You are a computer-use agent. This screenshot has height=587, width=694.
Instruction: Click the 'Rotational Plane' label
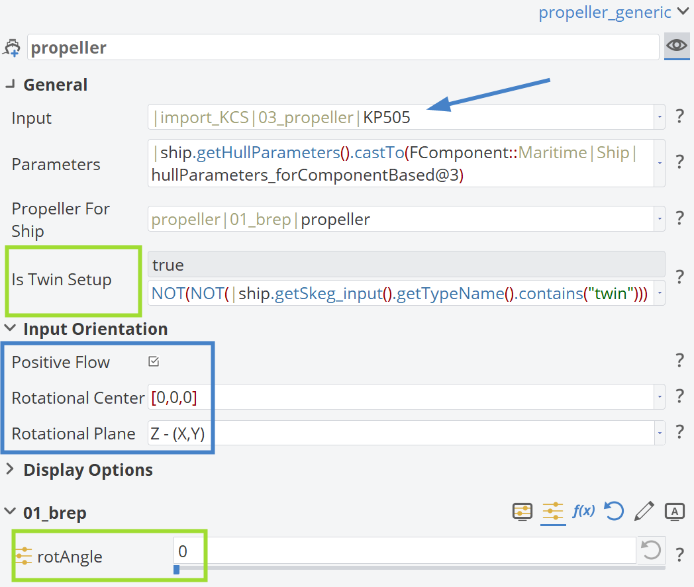(x=74, y=433)
